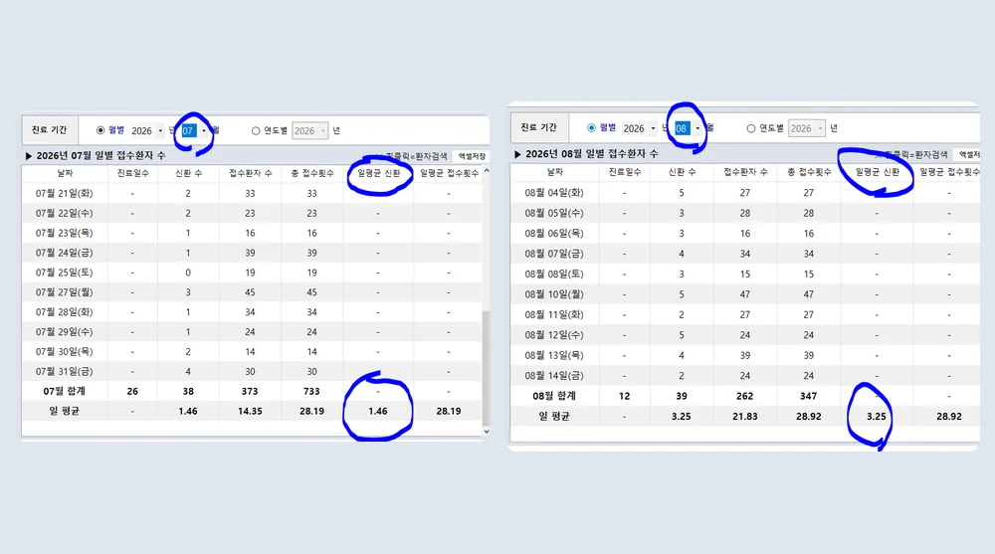Select the row dated 07월 27일(월)
The width and height of the screenshot is (995, 554).
click(x=252, y=291)
